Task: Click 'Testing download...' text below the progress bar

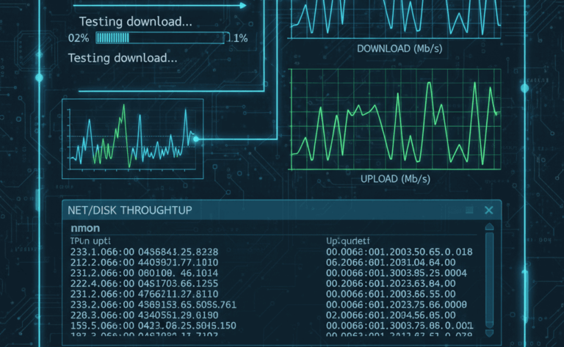Action: coord(123,58)
